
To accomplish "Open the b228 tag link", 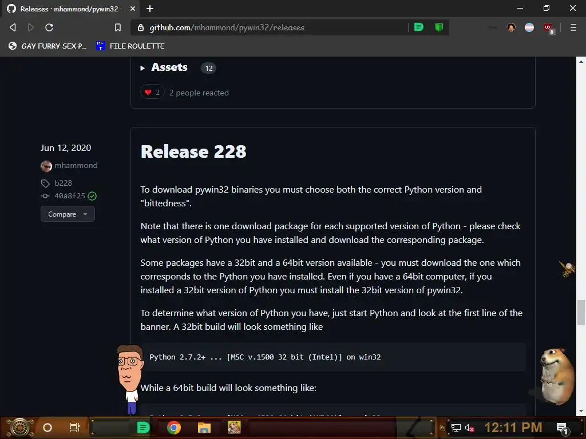I will click(63, 183).
